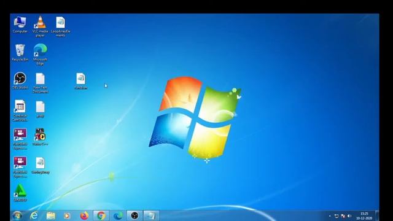Select the Recycle Bin icon
Viewport: 393px width, 221px height.
click(x=20, y=53)
